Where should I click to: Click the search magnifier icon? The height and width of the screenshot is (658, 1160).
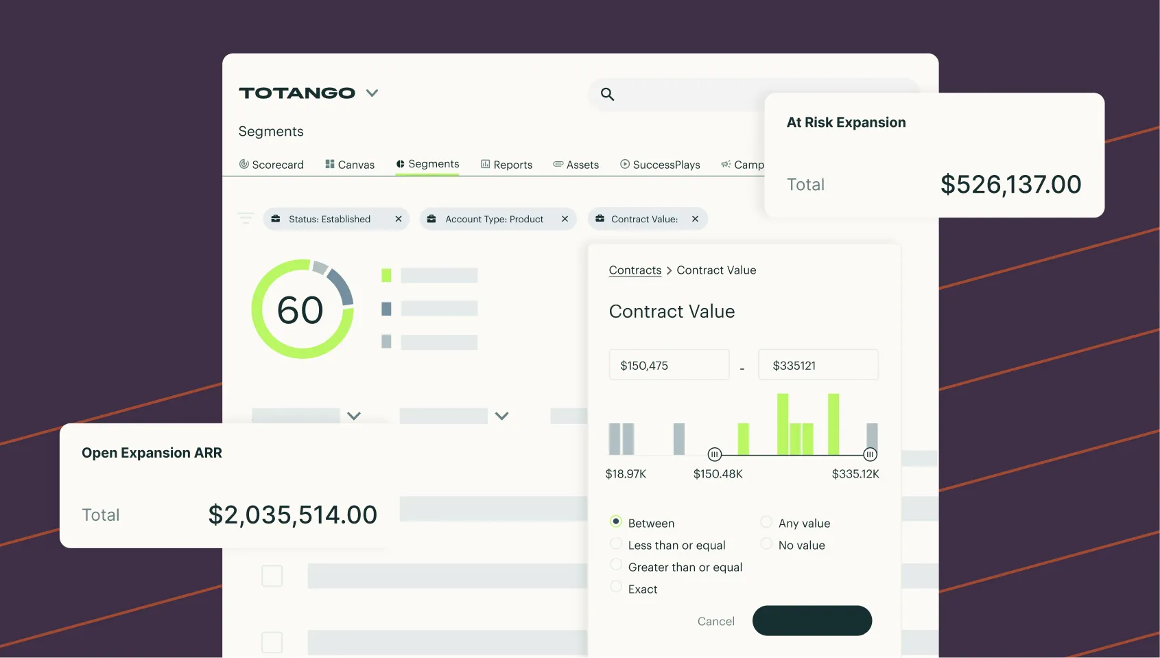tap(607, 94)
